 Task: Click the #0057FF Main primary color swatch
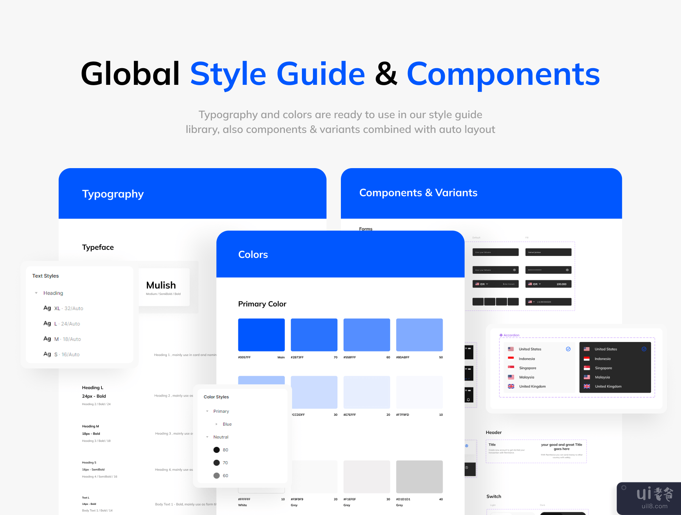click(261, 335)
